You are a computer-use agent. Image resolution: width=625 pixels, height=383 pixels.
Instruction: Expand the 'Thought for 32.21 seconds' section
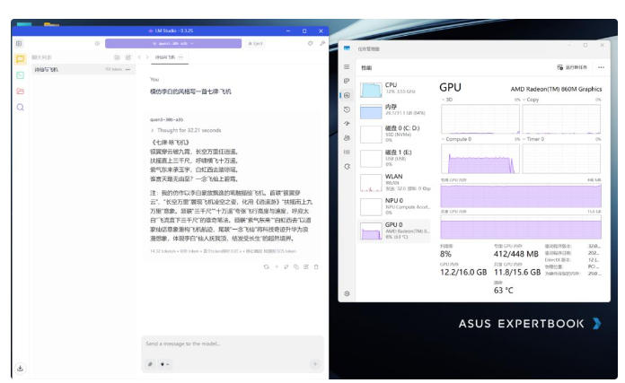pos(186,130)
